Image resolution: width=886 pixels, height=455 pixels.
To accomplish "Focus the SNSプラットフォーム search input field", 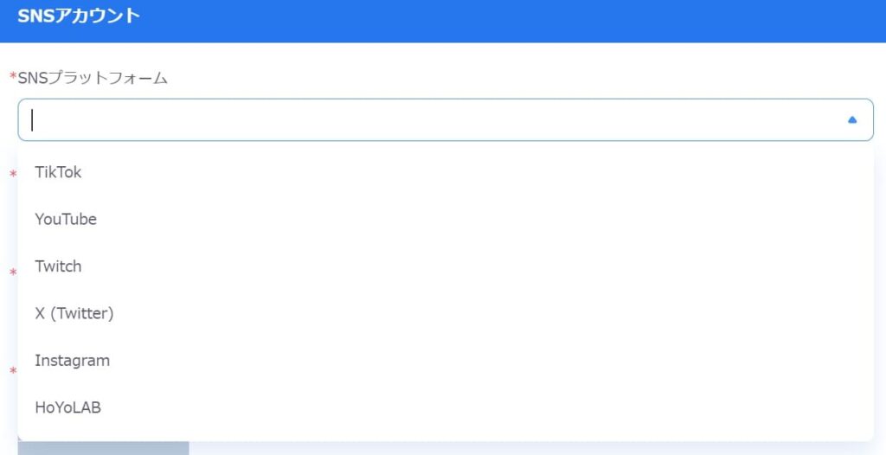I will coord(446,120).
